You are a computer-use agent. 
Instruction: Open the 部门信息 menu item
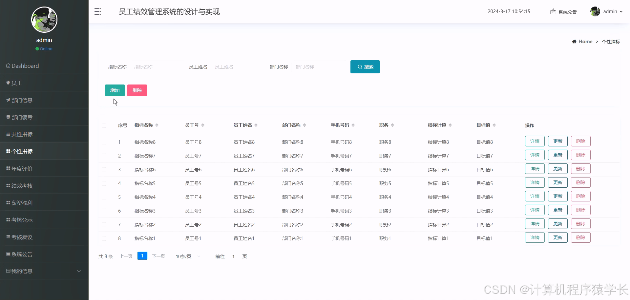44,100
